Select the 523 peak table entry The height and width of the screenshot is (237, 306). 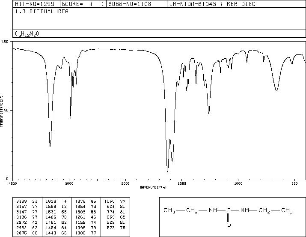[x=116, y=228]
